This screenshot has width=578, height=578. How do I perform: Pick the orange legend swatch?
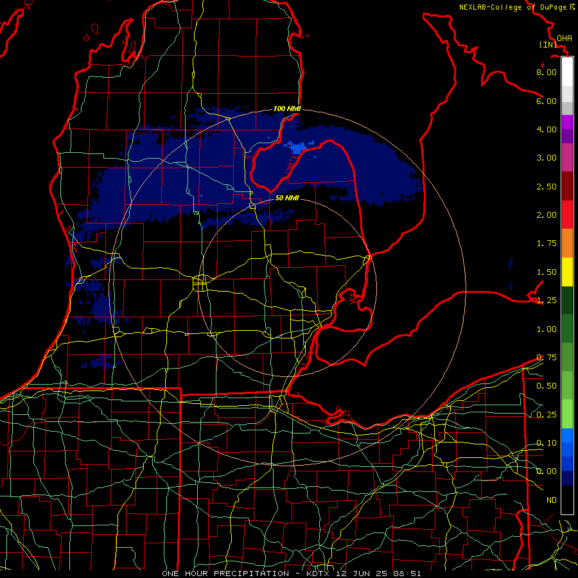coord(567,243)
